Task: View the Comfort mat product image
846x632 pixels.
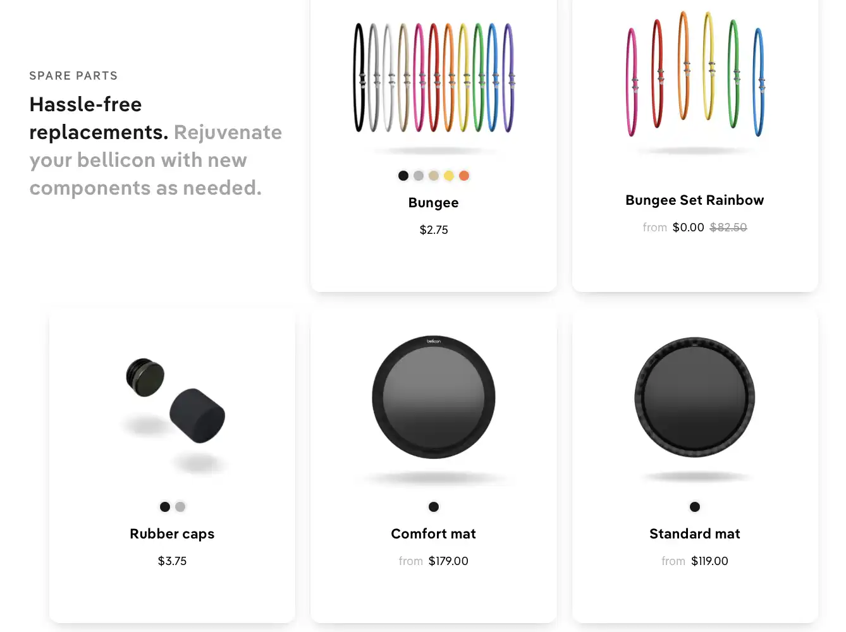Action: [x=434, y=398]
